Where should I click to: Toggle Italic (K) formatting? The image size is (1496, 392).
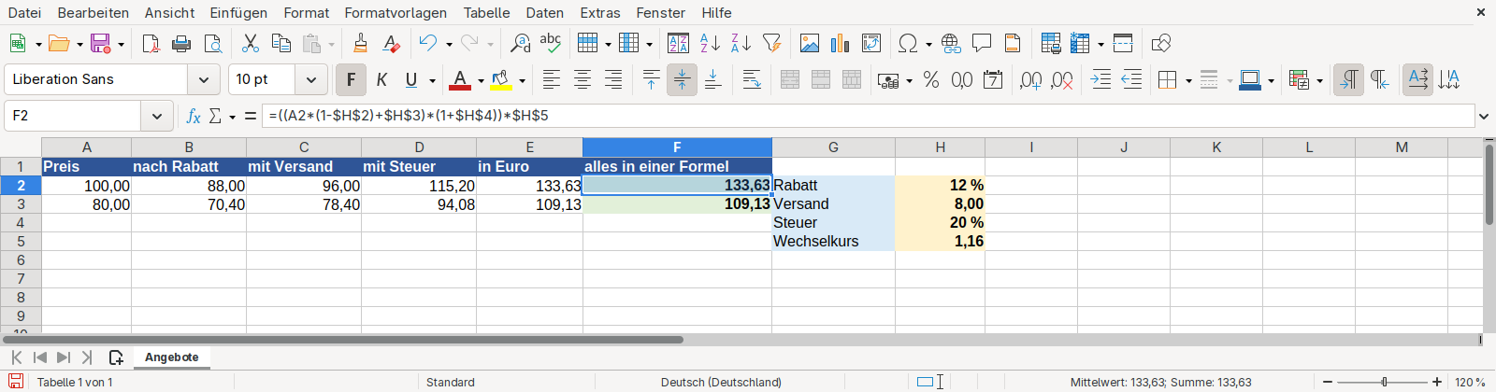pyautogui.click(x=381, y=80)
